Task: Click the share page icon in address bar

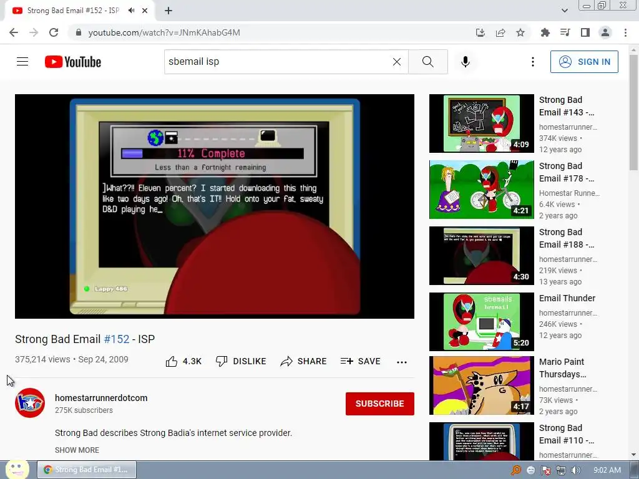Action: (x=500, y=32)
